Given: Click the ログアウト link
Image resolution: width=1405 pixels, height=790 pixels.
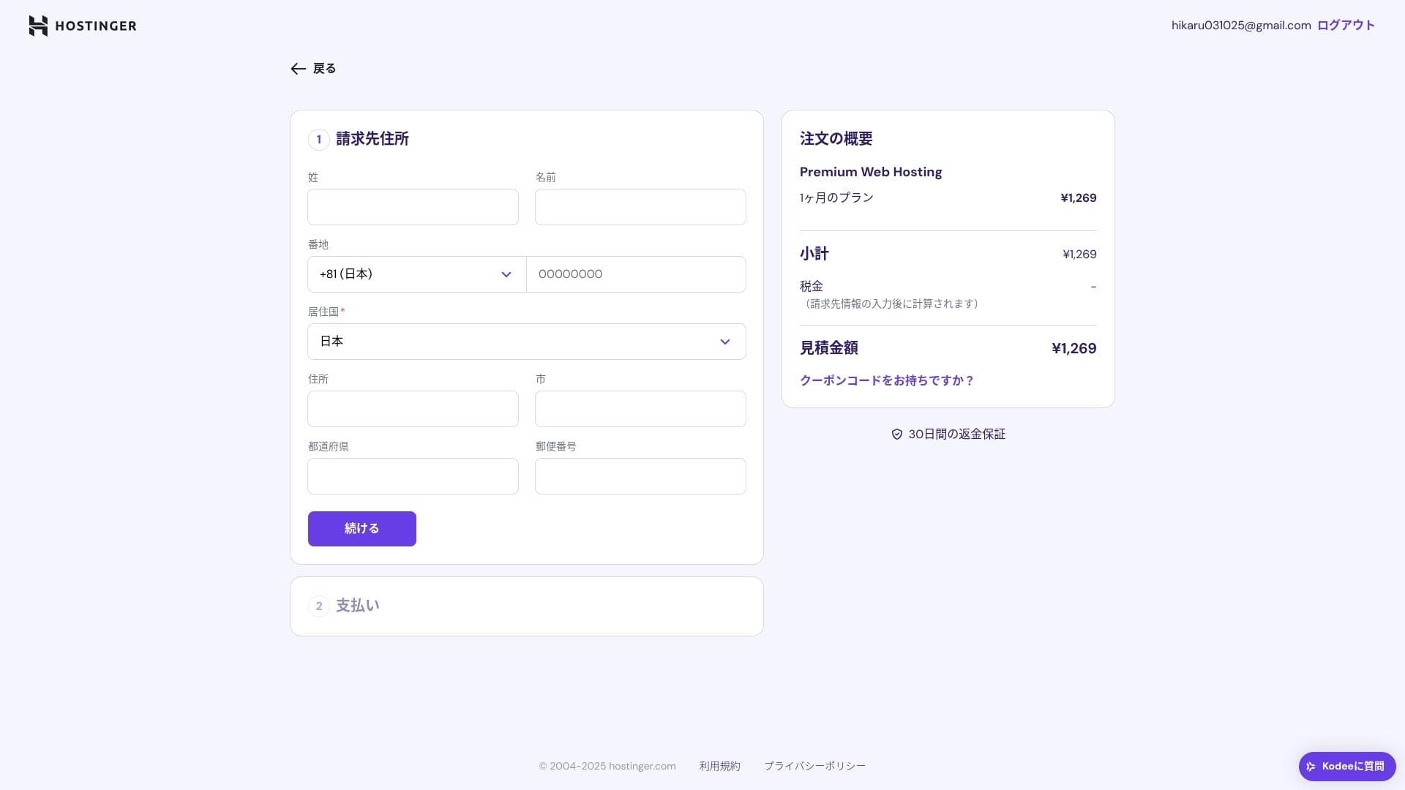Looking at the screenshot, I should (1346, 26).
